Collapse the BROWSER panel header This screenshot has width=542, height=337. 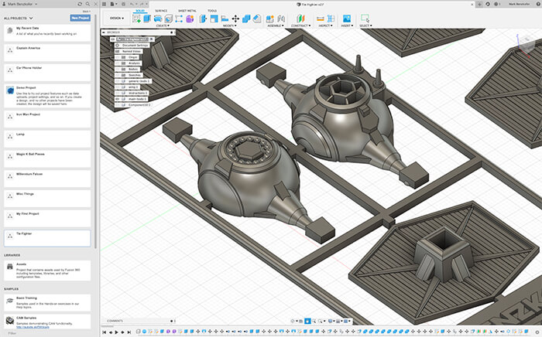click(x=104, y=32)
